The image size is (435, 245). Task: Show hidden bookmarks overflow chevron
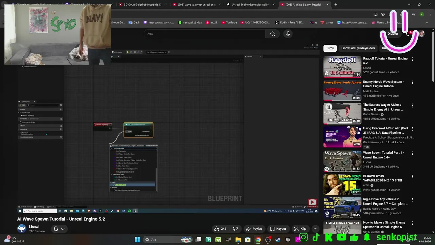click(427, 23)
